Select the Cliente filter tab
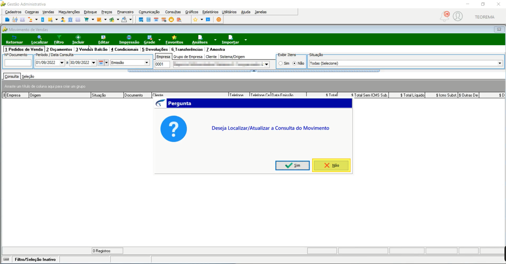Image resolution: width=506 pixels, height=264 pixels. pyautogui.click(x=211, y=57)
